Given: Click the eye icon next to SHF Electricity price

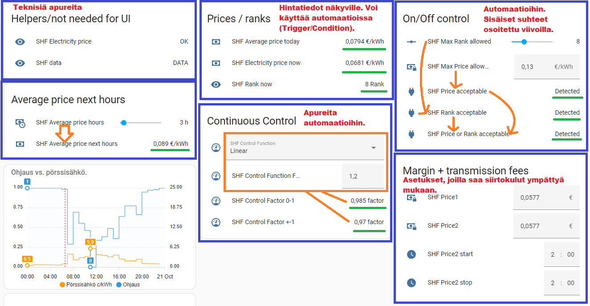Looking at the screenshot, I should coord(20,42).
